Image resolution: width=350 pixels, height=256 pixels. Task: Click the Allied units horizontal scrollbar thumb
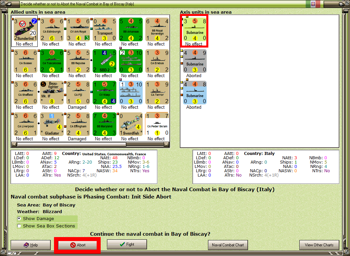coord(71,144)
